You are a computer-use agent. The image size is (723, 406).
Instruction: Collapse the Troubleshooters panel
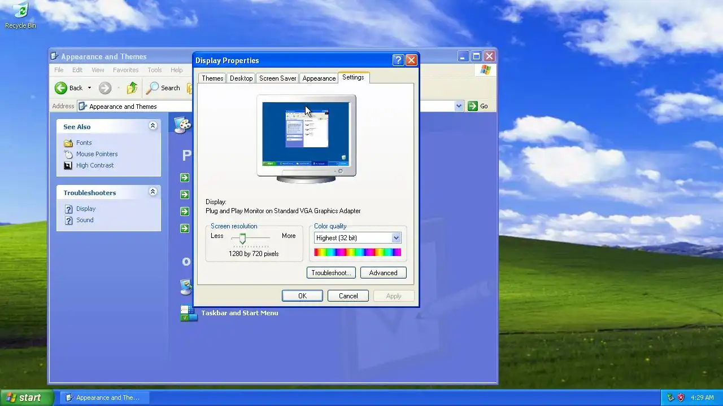pos(153,192)
